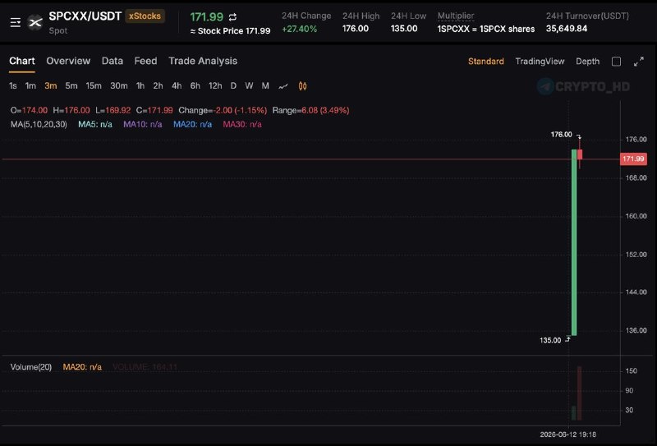Select the 3m timeframe
This screenshot has height=446, width=657.
tap(51, 86)
